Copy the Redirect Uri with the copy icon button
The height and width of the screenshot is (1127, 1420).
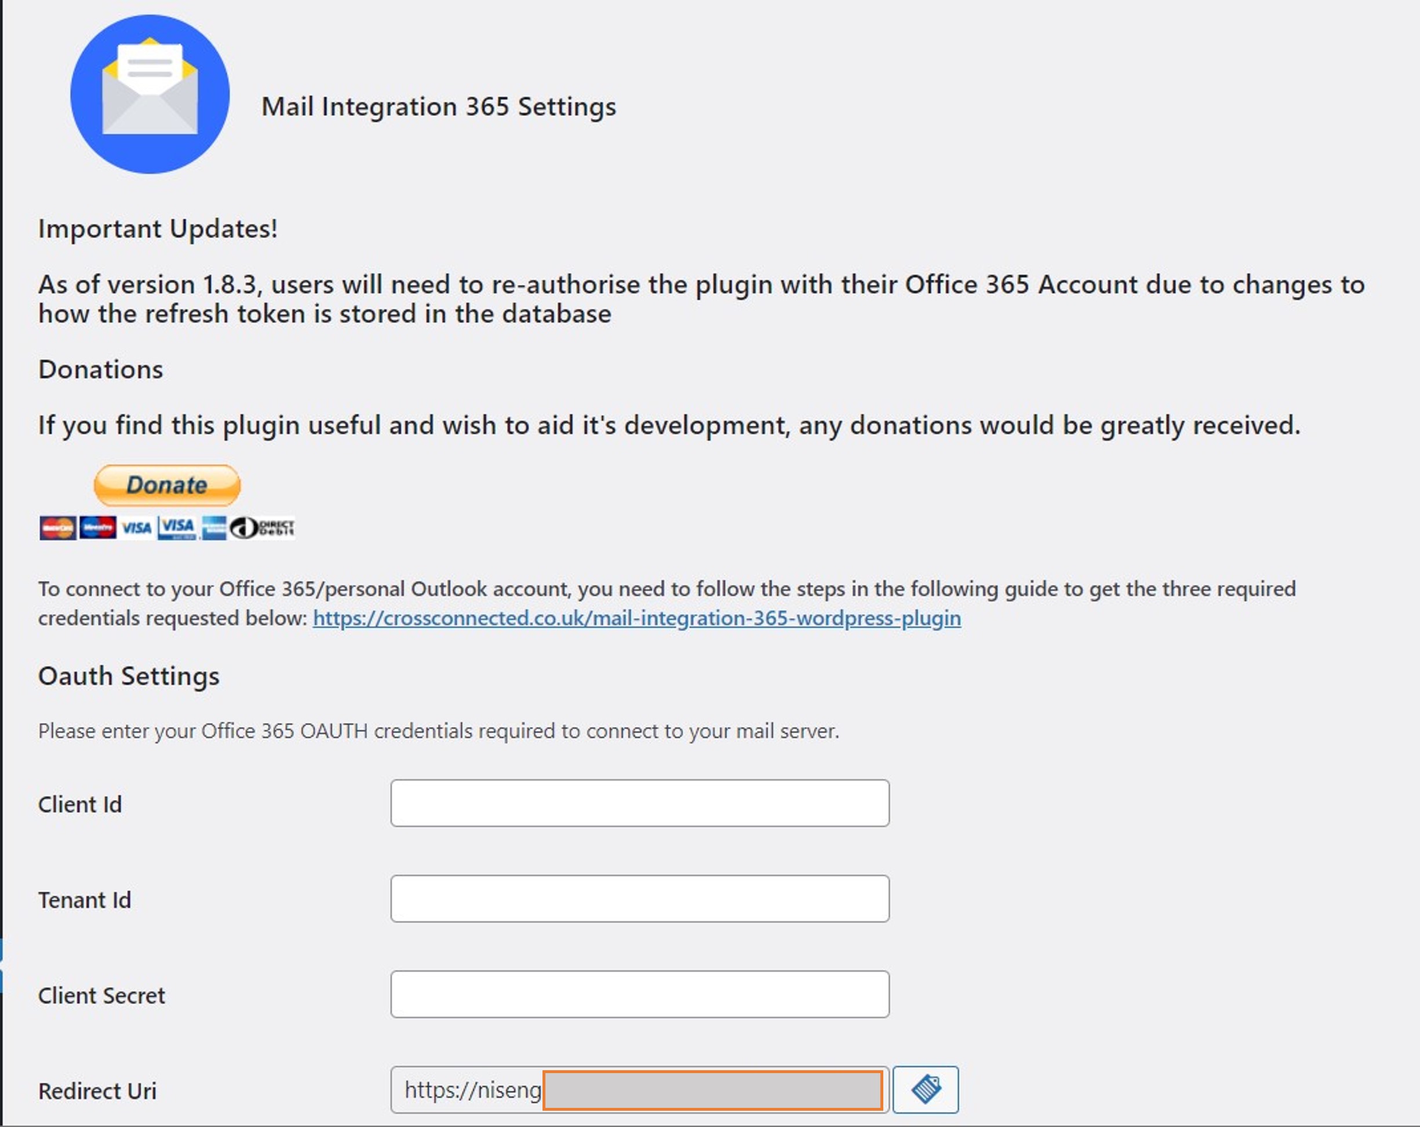tap(926, 1089)
